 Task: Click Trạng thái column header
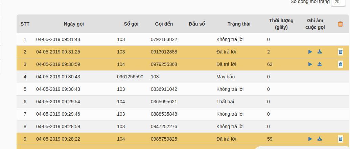coord(239,24)
